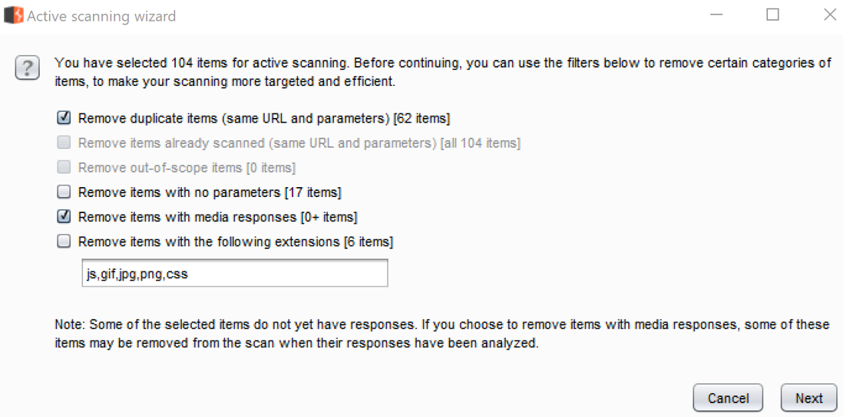Click the Remove items already scanned checkbox
The width and height of the screenshot is (843, 417).
pyautogui.click(x=64, y=143)
